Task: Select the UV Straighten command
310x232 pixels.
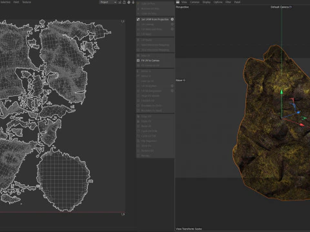Action: (x=149, y=86)
